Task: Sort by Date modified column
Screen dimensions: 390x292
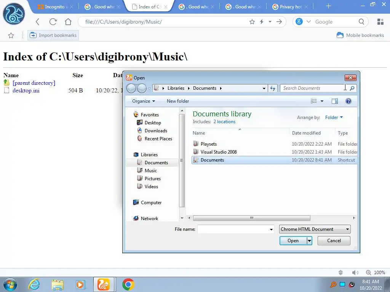Action: click(x=306, y=133)
